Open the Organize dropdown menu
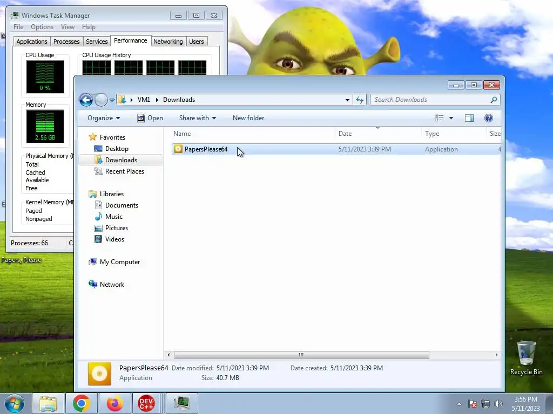 point(104,118)
